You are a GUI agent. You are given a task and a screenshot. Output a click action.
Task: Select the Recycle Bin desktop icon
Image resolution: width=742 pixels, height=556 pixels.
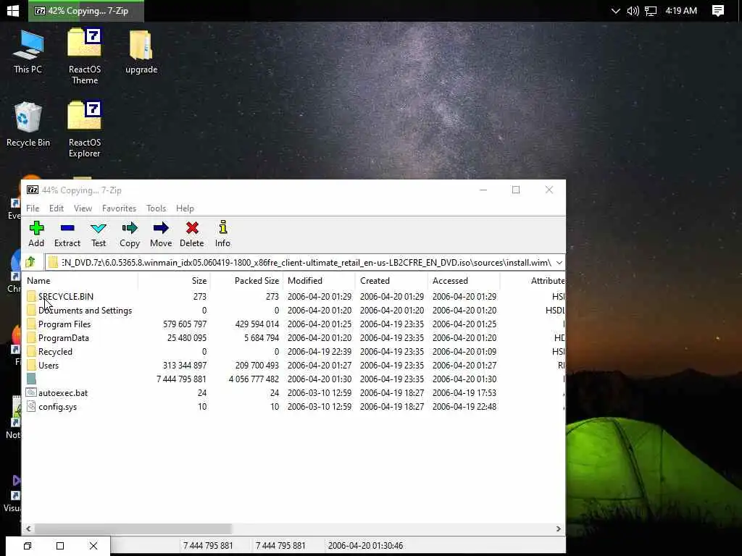28,125
